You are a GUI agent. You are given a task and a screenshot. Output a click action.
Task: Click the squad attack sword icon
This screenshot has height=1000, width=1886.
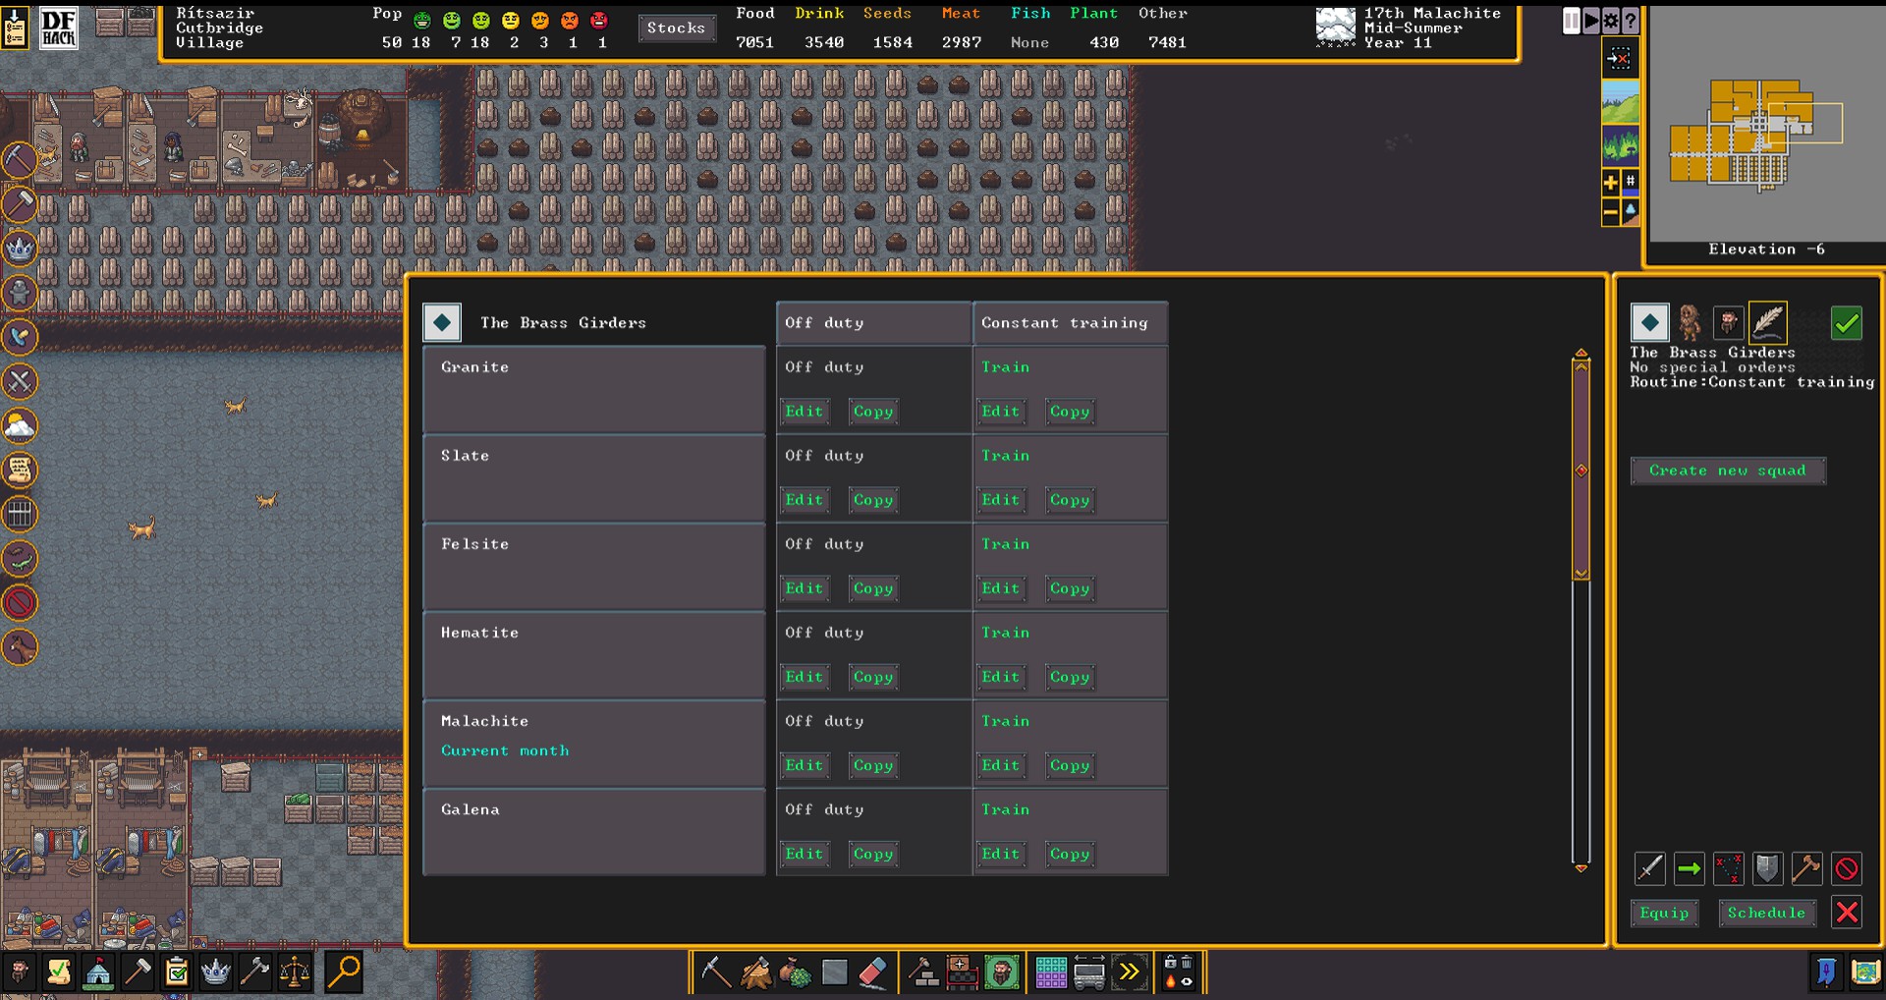tap(1649, 868)
